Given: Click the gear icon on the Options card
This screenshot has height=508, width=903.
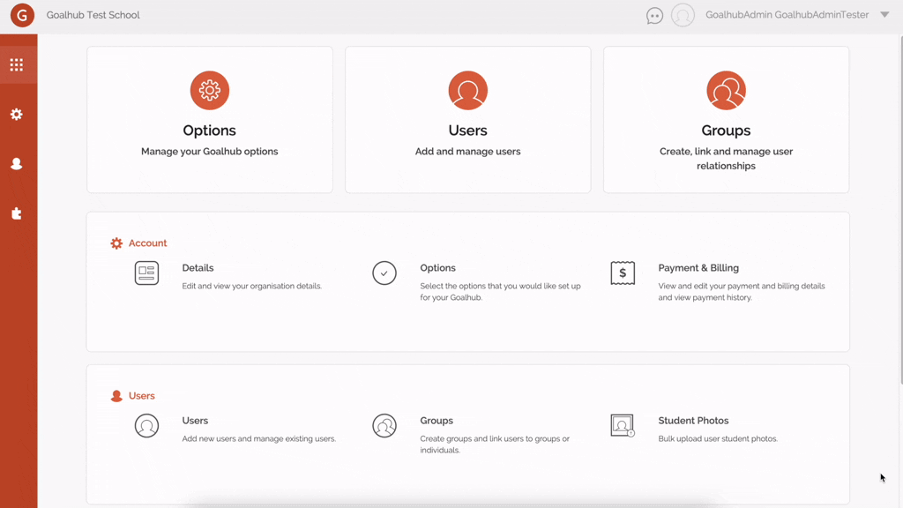Looking at the screenshot, I should click(x=209, y=90).
